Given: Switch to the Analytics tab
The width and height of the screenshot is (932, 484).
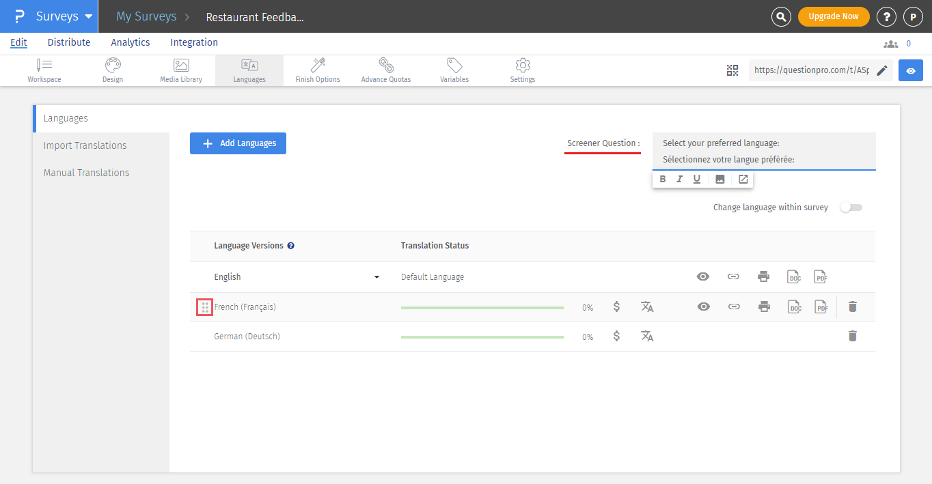Looking at the screenshot, I should 130,42.
